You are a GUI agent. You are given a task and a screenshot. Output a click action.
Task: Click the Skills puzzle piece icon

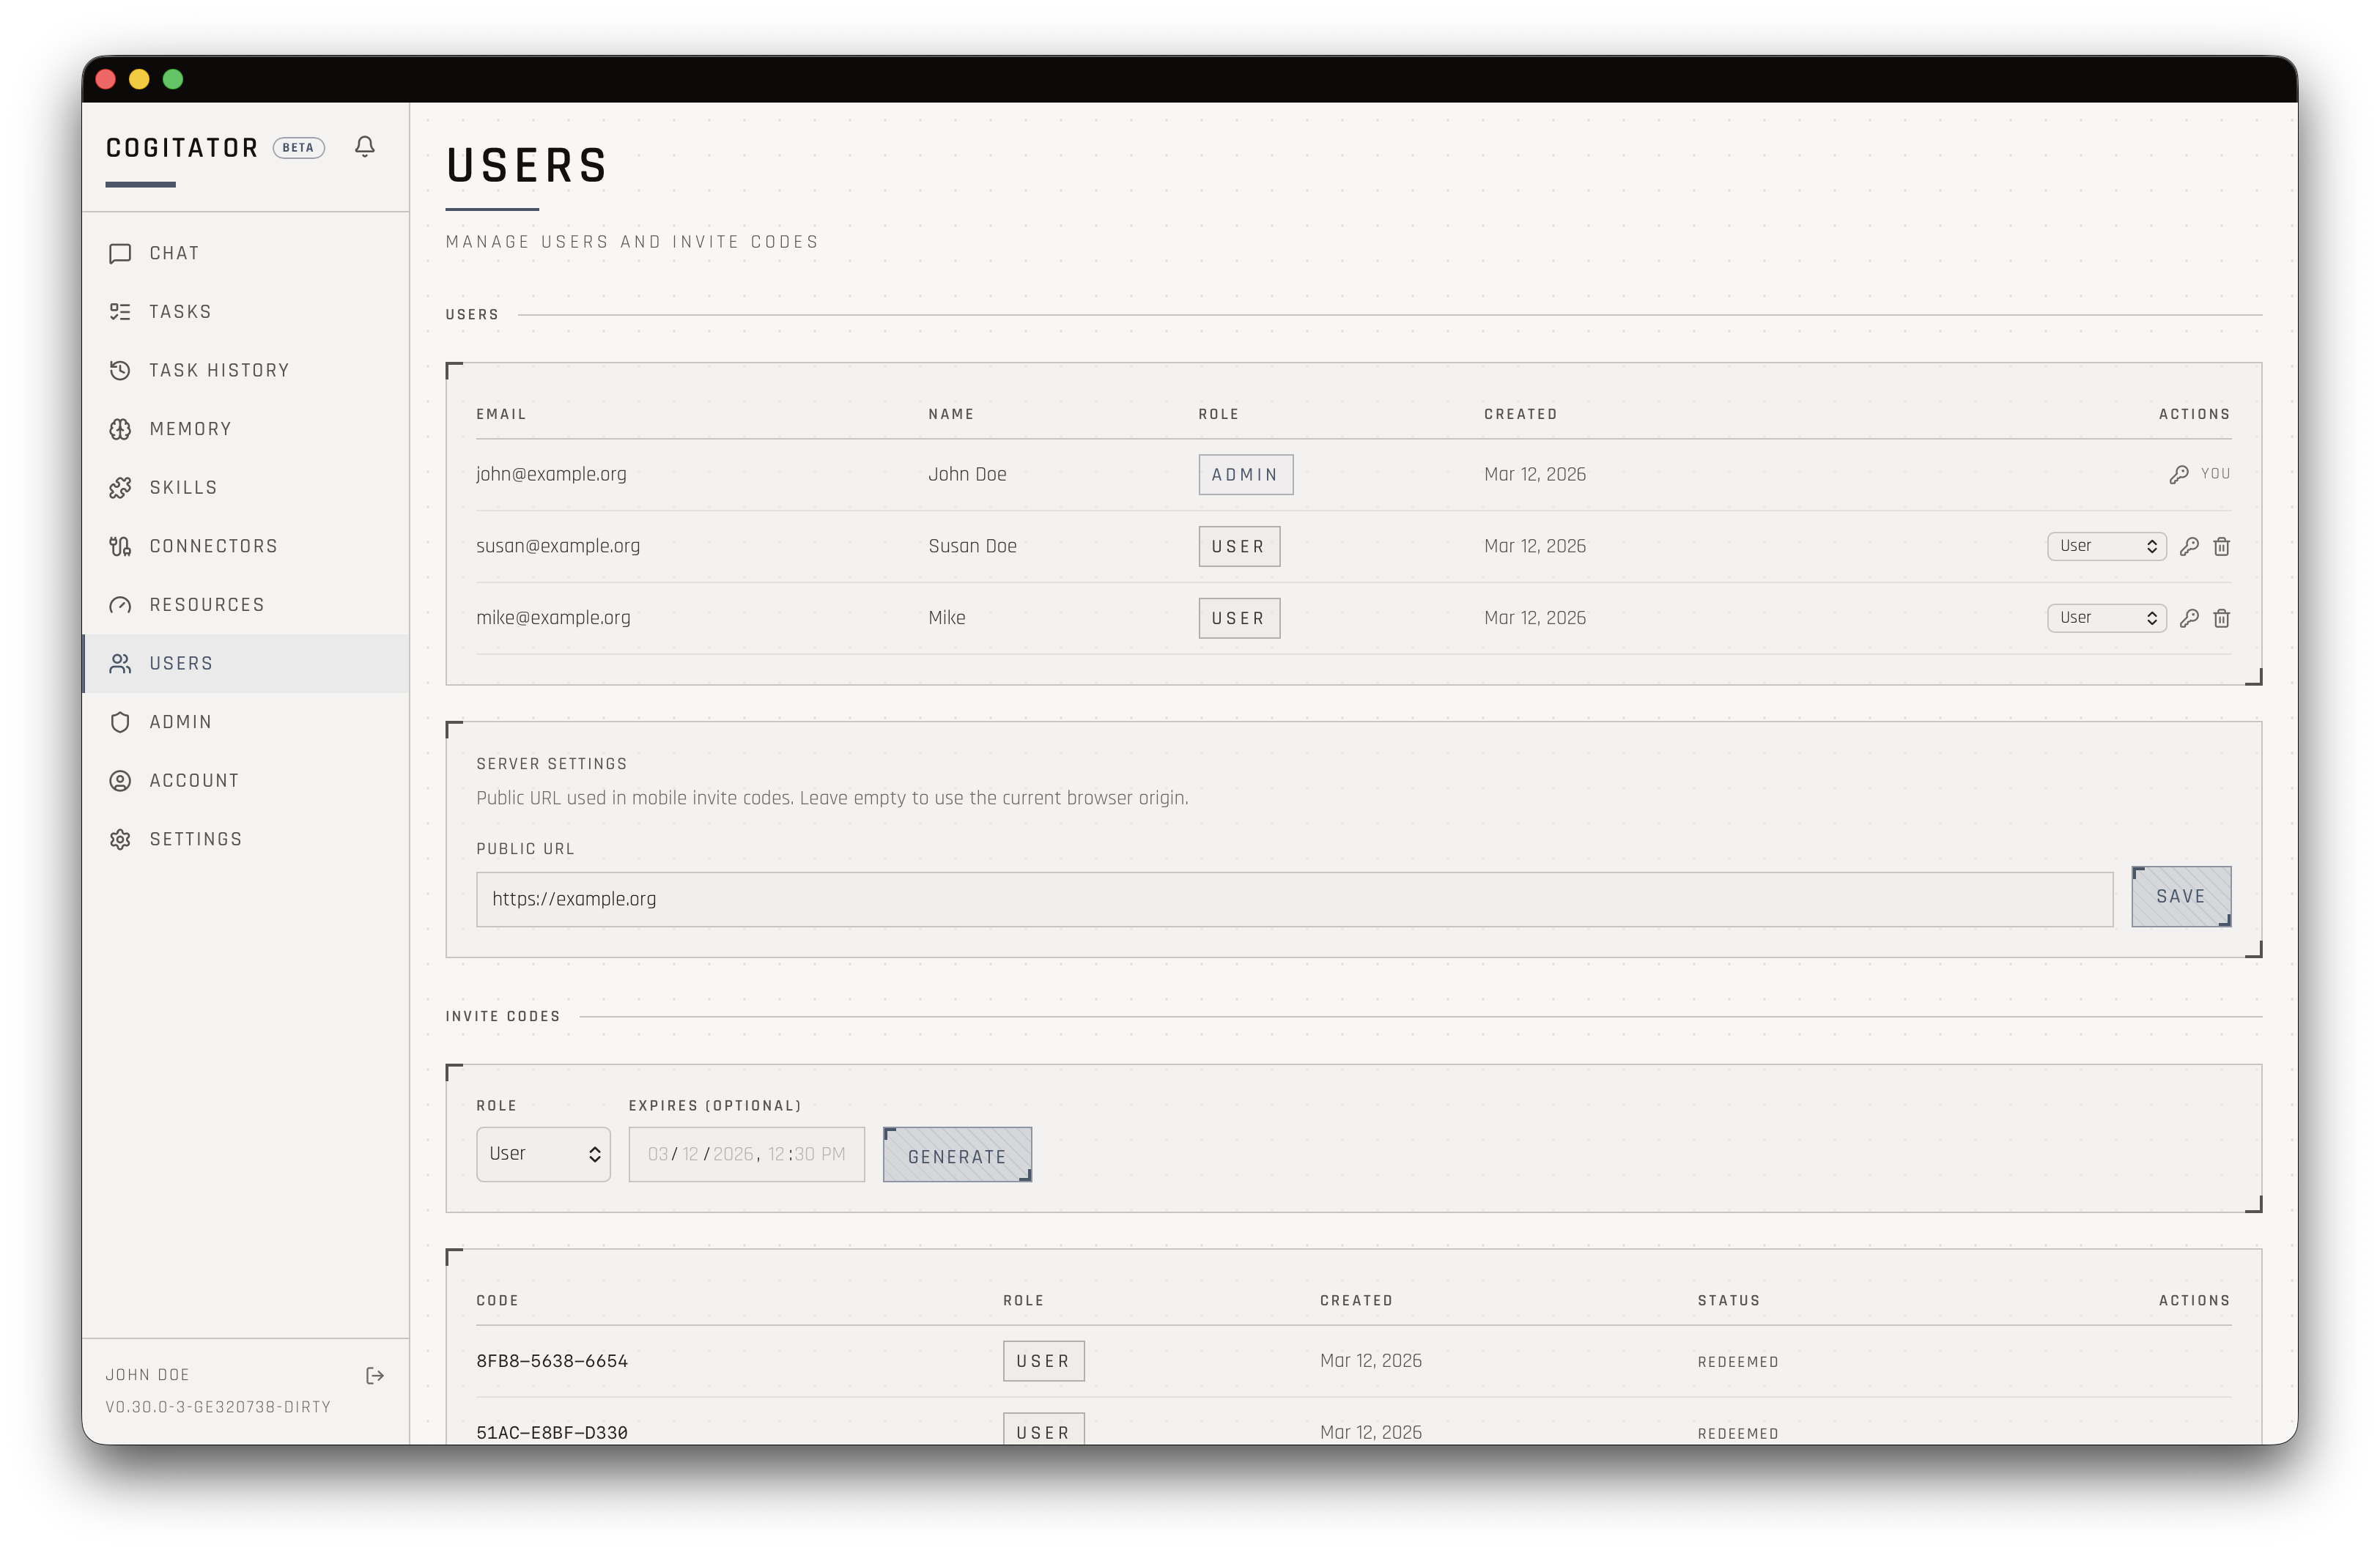tap(120, 488)
